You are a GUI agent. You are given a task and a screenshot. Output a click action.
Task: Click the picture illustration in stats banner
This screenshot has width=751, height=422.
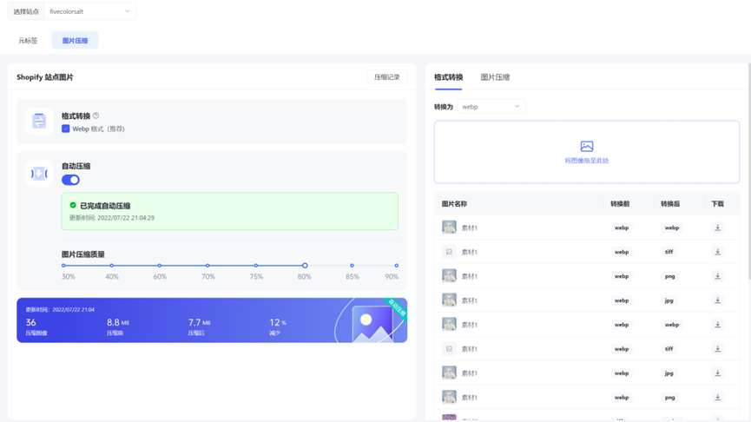tap(372, 323)
